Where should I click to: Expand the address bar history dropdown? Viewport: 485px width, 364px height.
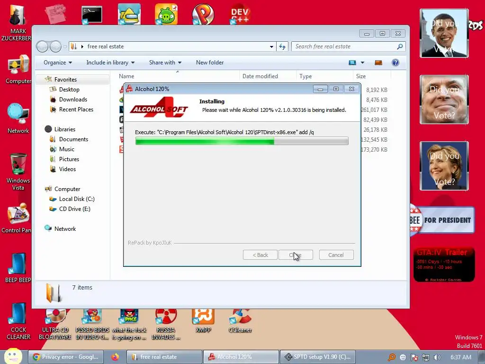pyautogui.click(x=271, y=46)
